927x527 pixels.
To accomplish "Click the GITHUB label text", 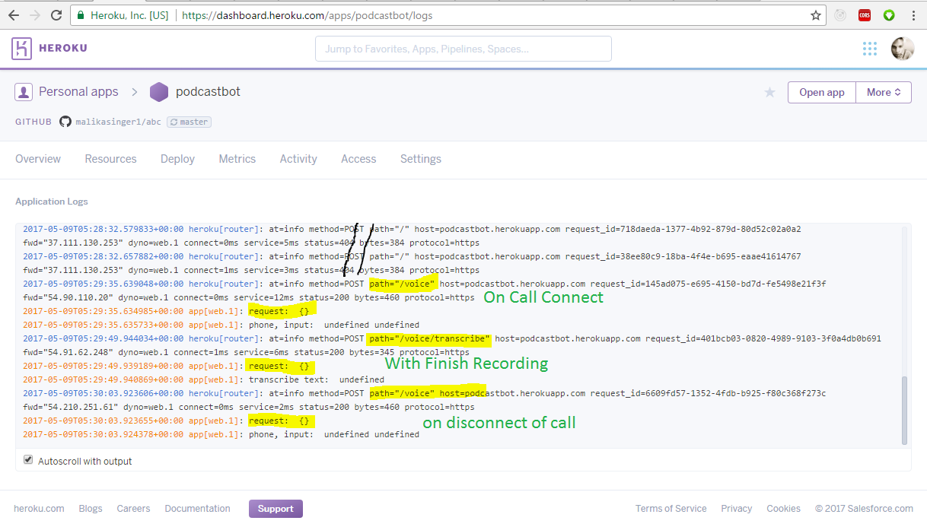I will pyautogui.click(x=33, y=122).
